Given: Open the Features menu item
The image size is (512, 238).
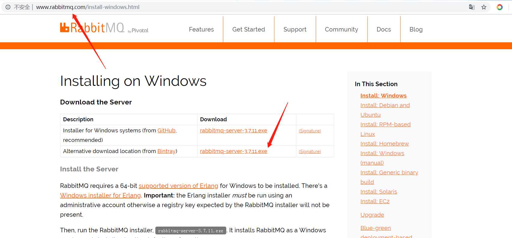Looking at the screenshot, I should [x=201, y=29].
